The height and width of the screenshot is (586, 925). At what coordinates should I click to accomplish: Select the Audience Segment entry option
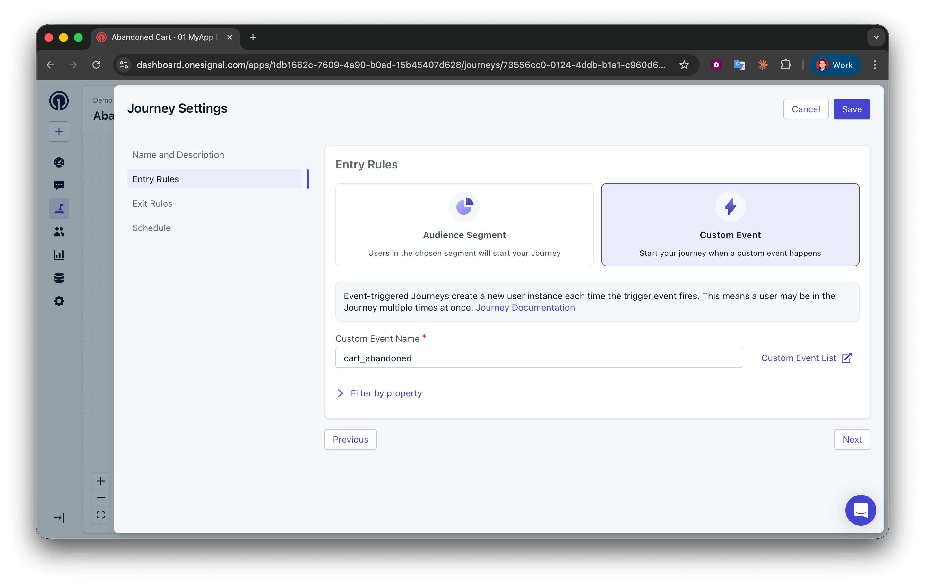coord(464,225)
